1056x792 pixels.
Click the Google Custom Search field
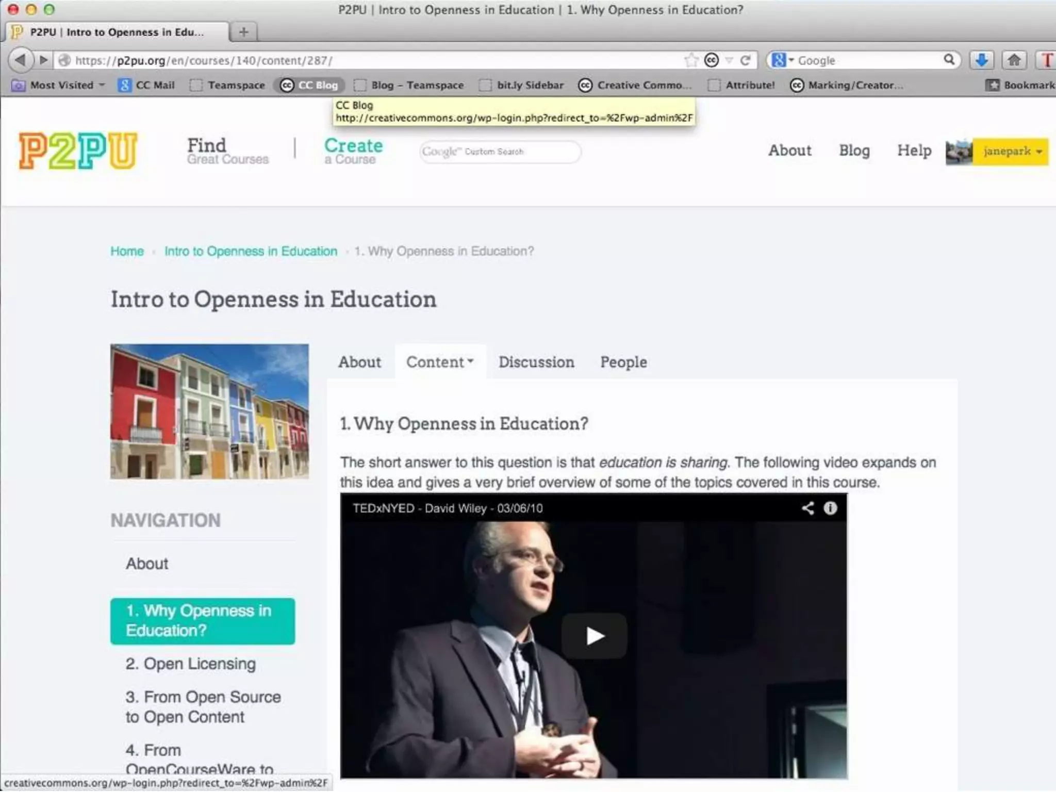tap(500, 152)
